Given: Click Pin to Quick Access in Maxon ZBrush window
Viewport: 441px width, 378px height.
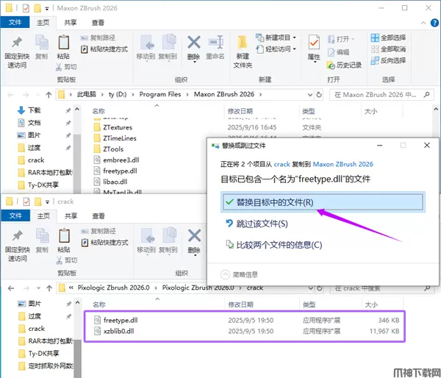Looking at the screenshot, I should [x=17, y=52].
